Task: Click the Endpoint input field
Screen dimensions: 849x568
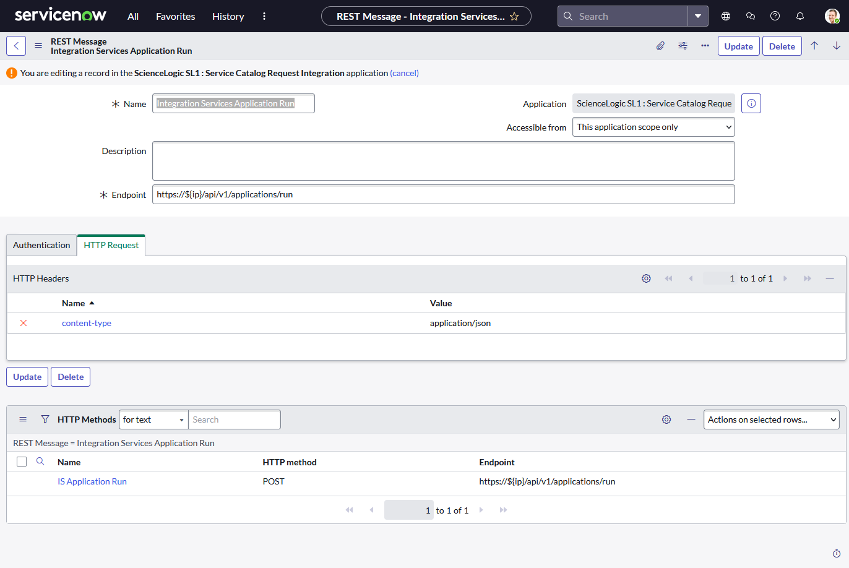Action: (444, 194)
